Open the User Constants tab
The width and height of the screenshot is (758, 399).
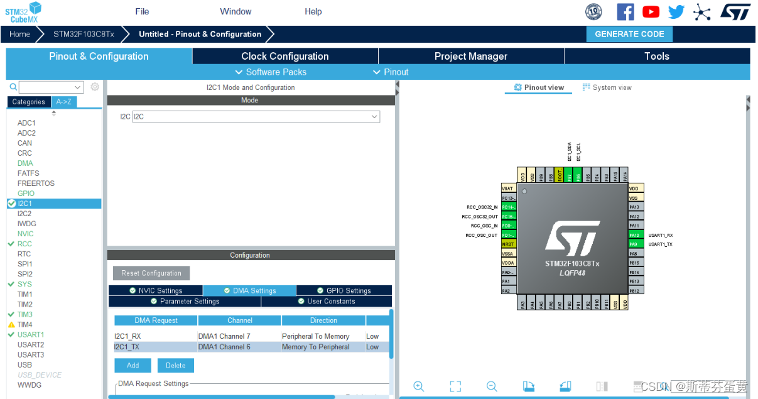coord(327,302)
